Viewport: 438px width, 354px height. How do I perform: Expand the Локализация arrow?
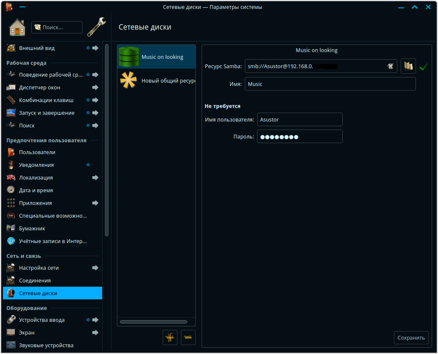[x=95, y=178]
